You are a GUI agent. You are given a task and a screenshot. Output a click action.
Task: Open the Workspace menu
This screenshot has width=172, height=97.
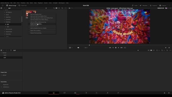pyautogui.click(x=62, y=3)
